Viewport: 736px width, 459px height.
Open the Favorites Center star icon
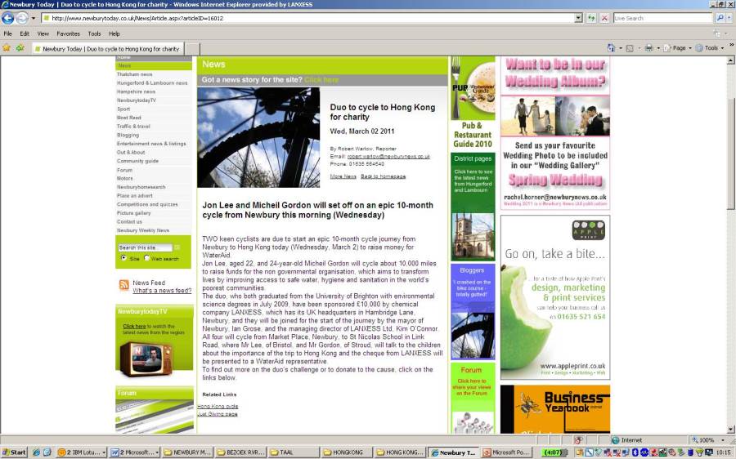(7, 48)
